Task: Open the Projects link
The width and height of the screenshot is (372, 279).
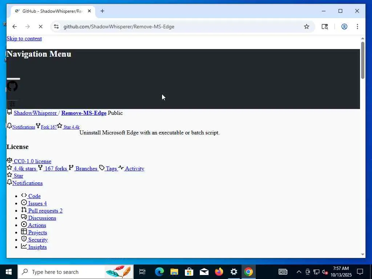Action: click(37, 232)
